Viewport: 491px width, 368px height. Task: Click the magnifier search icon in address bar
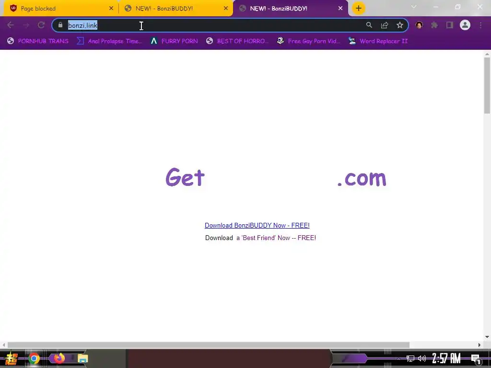pos(369,25)
